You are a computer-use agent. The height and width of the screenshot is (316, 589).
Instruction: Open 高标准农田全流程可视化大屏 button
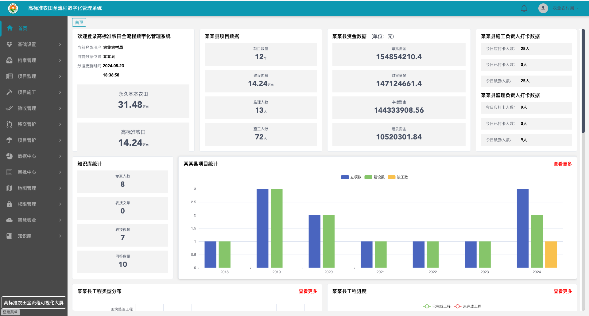(x=34, y=302)
